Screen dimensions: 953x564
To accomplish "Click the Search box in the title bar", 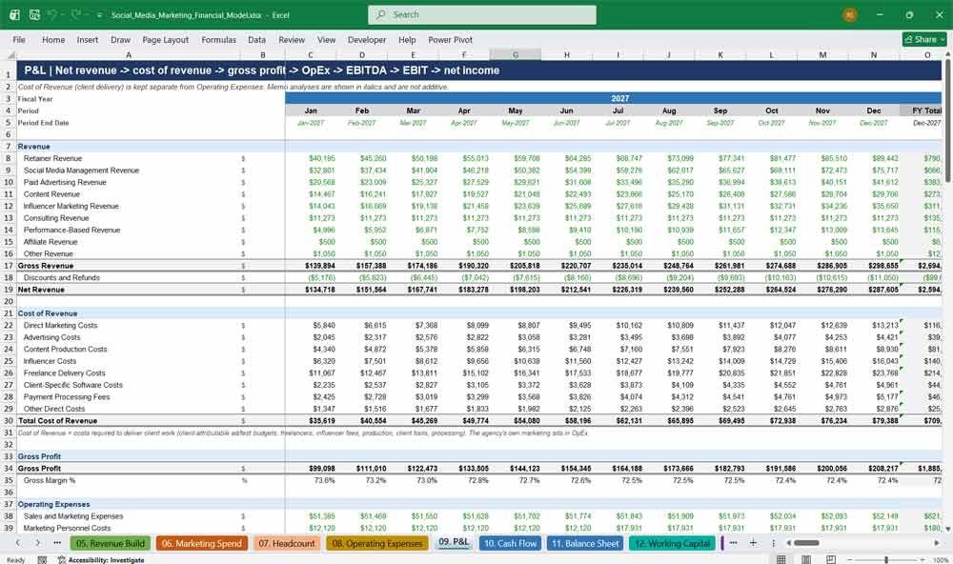I will 482,14.
